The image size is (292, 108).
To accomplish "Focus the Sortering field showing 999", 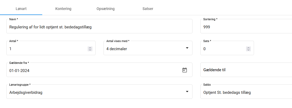I will click(x=246, y=27).
